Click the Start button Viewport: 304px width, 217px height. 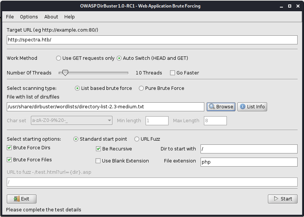tap(283, 199)
